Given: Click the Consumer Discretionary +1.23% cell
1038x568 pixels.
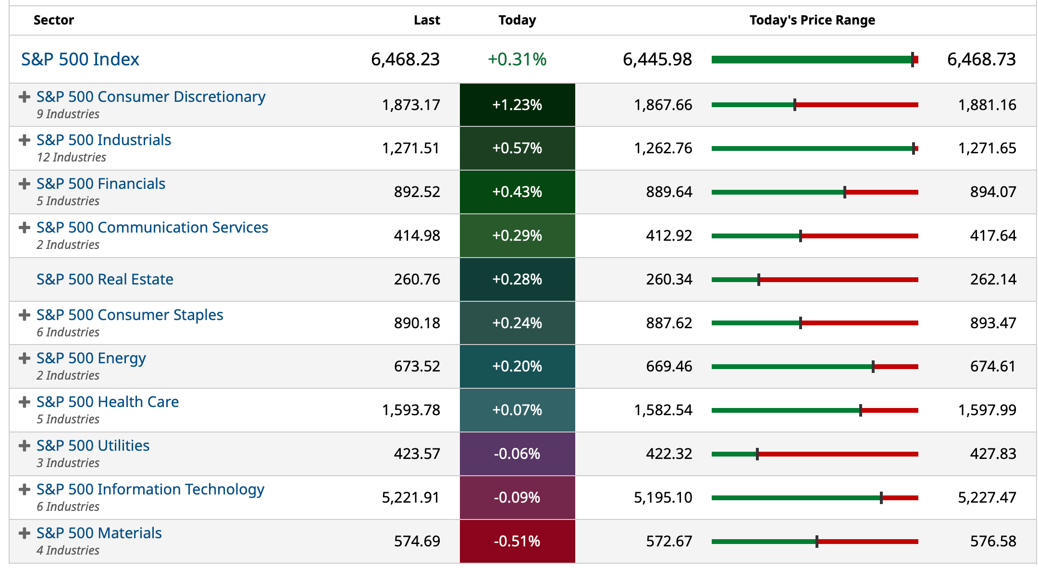Looking at the screenshot, I should [x=517, y=105].
